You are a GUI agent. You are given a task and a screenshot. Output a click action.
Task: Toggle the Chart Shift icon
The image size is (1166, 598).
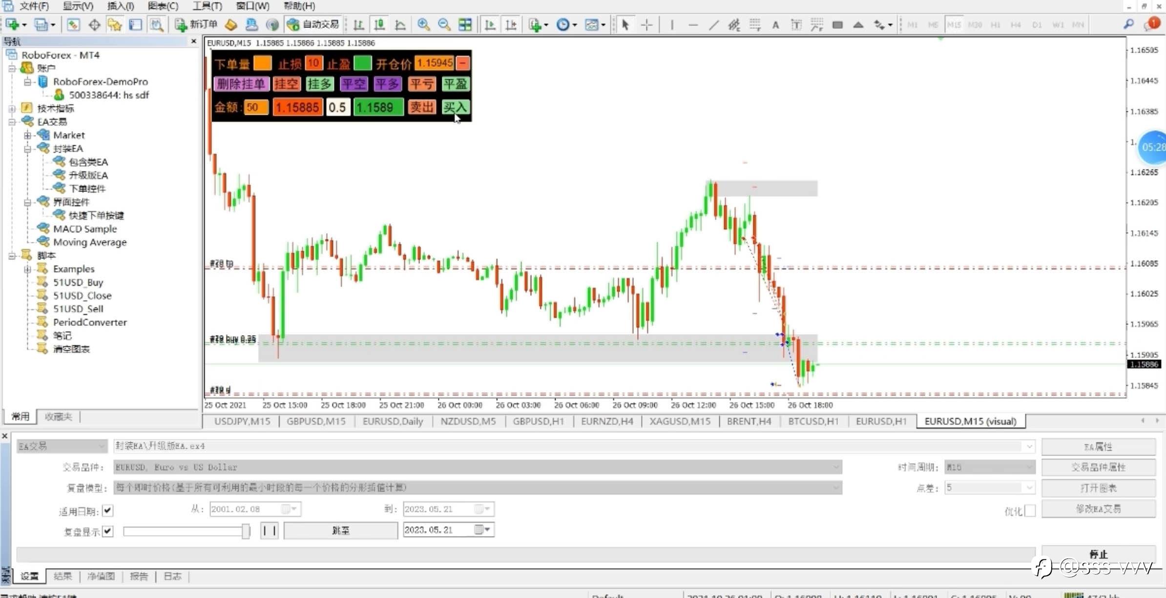511,24
